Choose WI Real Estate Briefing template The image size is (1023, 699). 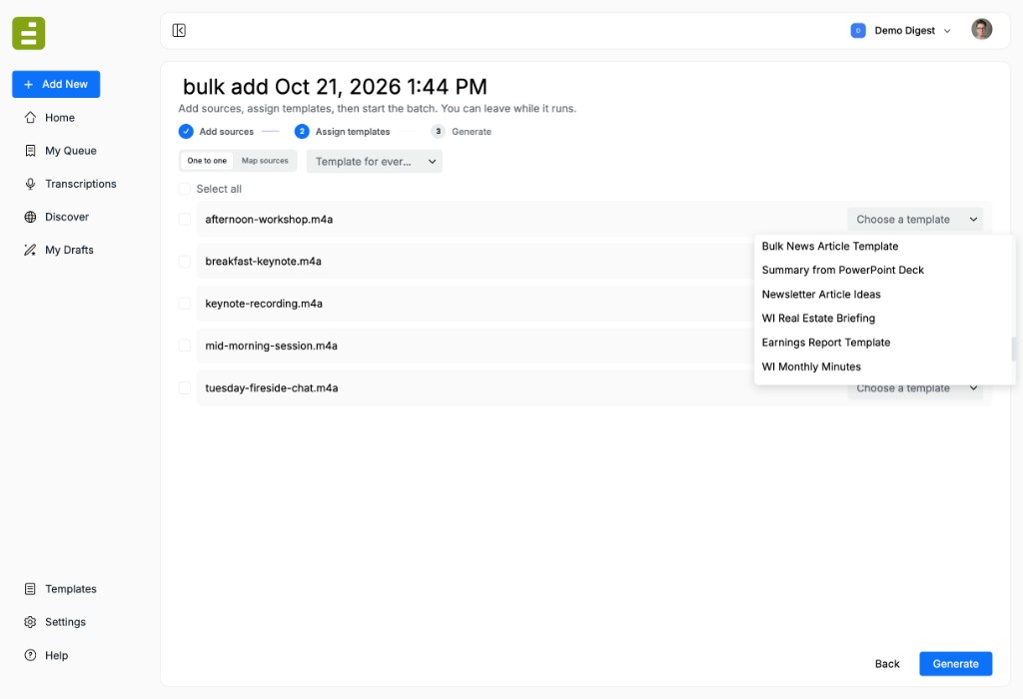click(818, 319)
